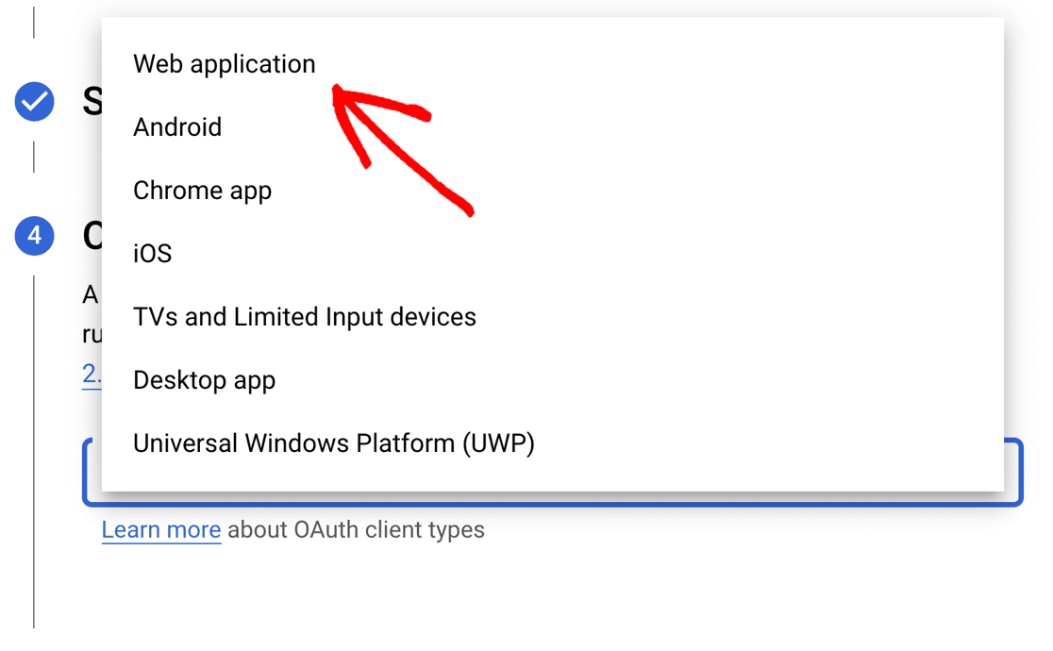The image size is (1053, 651).
Task: Pick Chrome app option
Action: [202, 191]
